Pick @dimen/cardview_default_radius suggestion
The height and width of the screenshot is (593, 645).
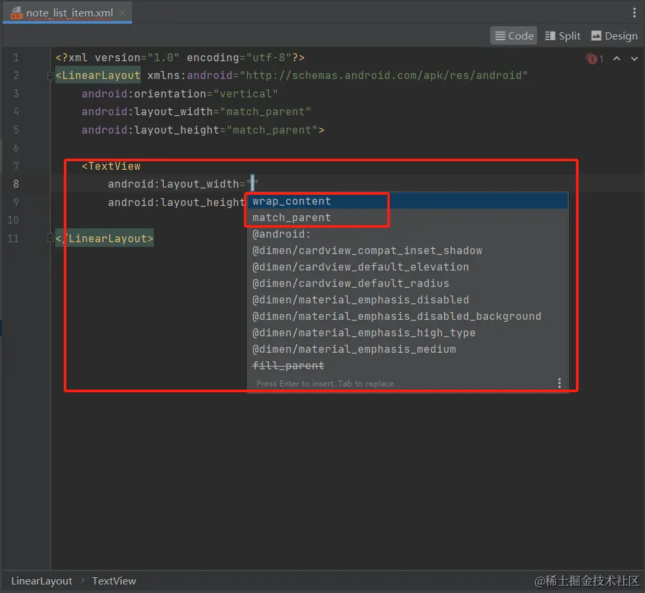click(x=407, y=283)
